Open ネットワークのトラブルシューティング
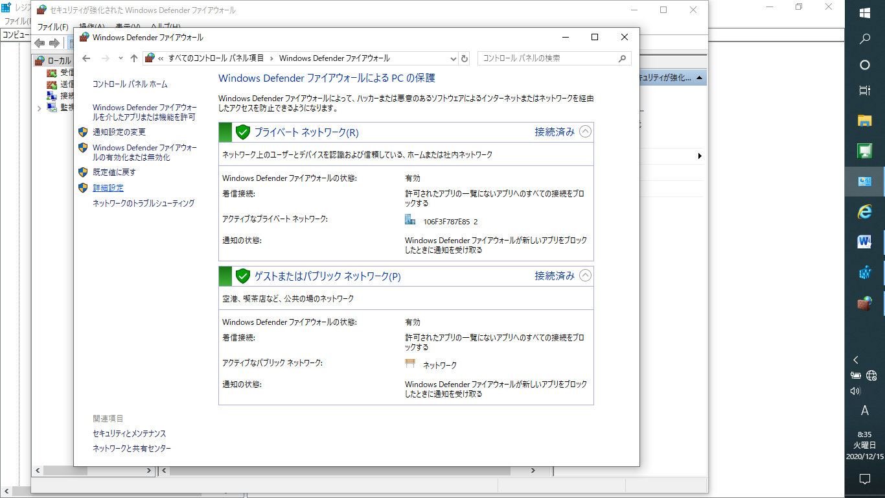The height and width of the screenshot is (498, 885). click(144, 204)
